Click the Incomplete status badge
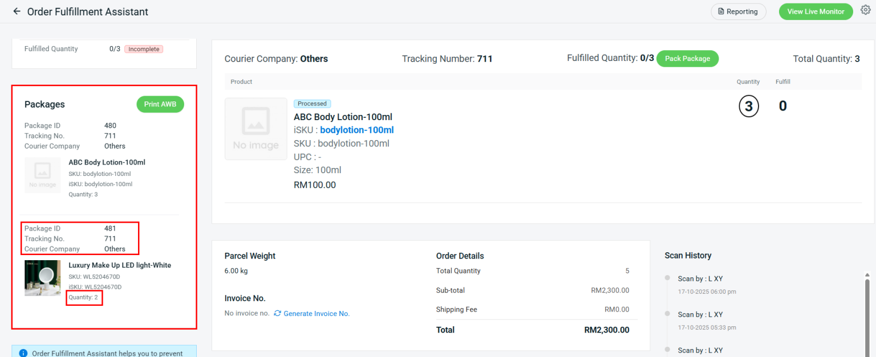Viewport: 876px width, 357px height. point(143,49)
